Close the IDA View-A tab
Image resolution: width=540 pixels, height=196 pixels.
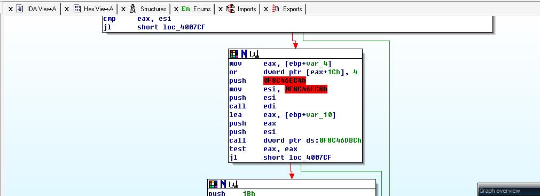pyautogui.click(x=10, y=9)
